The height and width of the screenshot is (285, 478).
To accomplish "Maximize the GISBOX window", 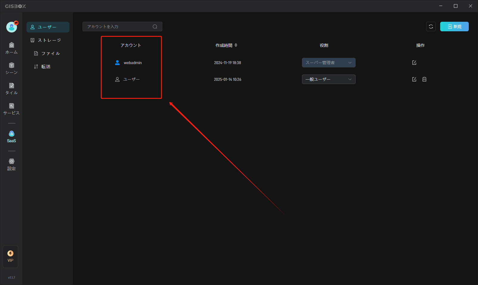I will click(456, 6).
